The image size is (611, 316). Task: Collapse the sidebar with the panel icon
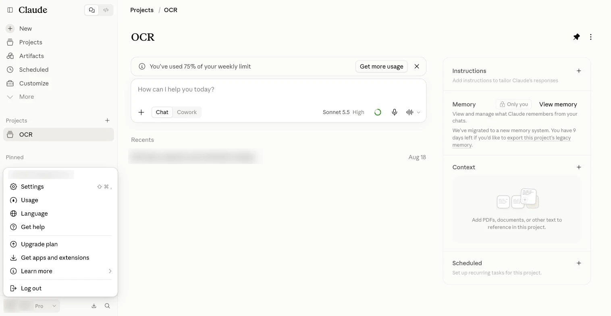click(10, 10)
